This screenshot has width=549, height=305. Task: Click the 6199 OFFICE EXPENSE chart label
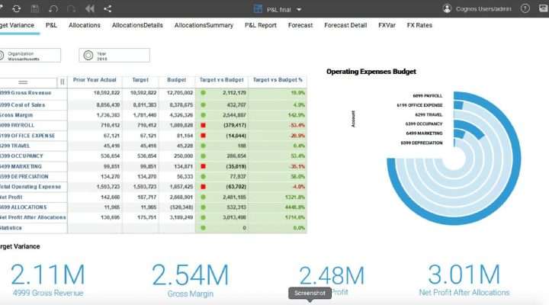click(x=419, y=105)
